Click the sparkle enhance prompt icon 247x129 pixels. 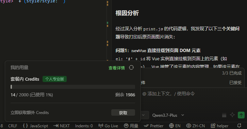[x=232, y=115]
